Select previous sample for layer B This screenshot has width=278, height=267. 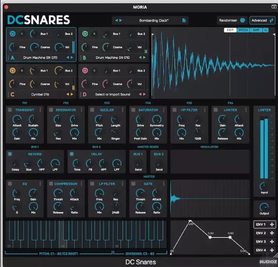[140, 58]
